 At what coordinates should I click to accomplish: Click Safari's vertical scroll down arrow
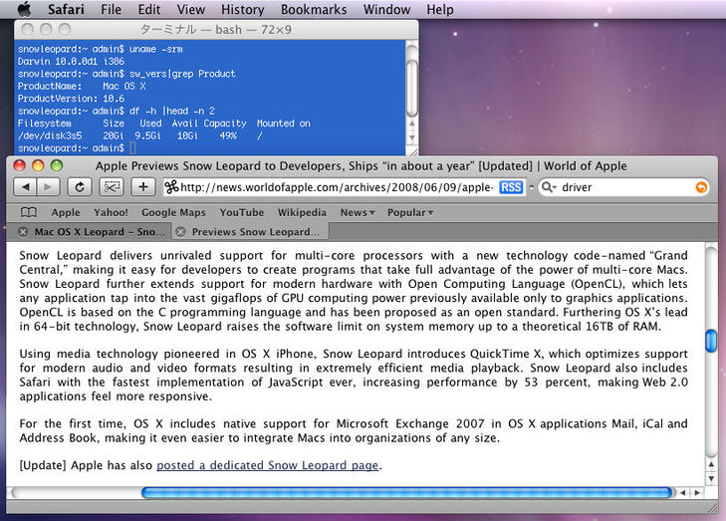click(x=711, y=478)
